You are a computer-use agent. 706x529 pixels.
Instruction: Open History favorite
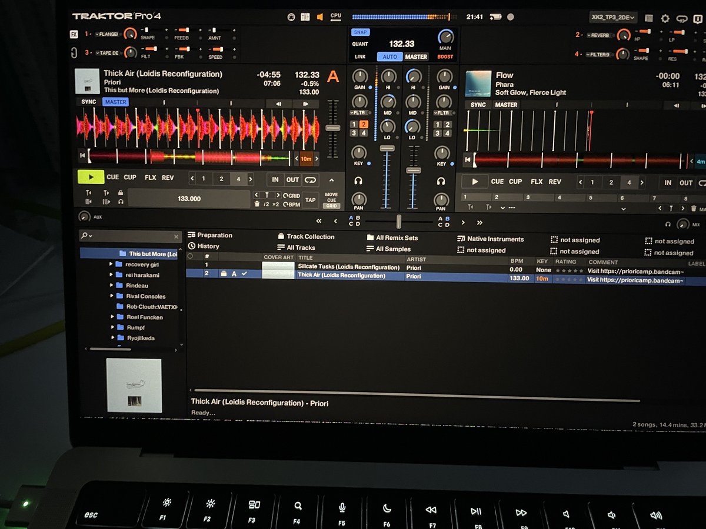[x=204, y=246]
